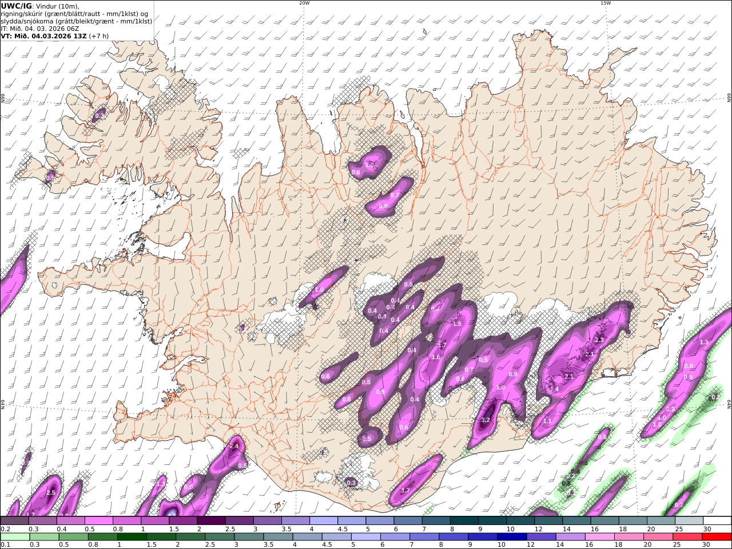Select the bright pink snow swatch at 0.5

pyautogui.click(x=98, y=520)
